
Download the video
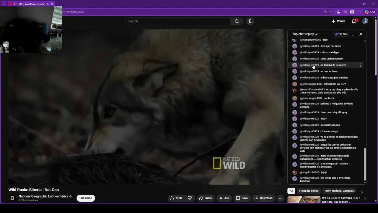coord(264,198)
